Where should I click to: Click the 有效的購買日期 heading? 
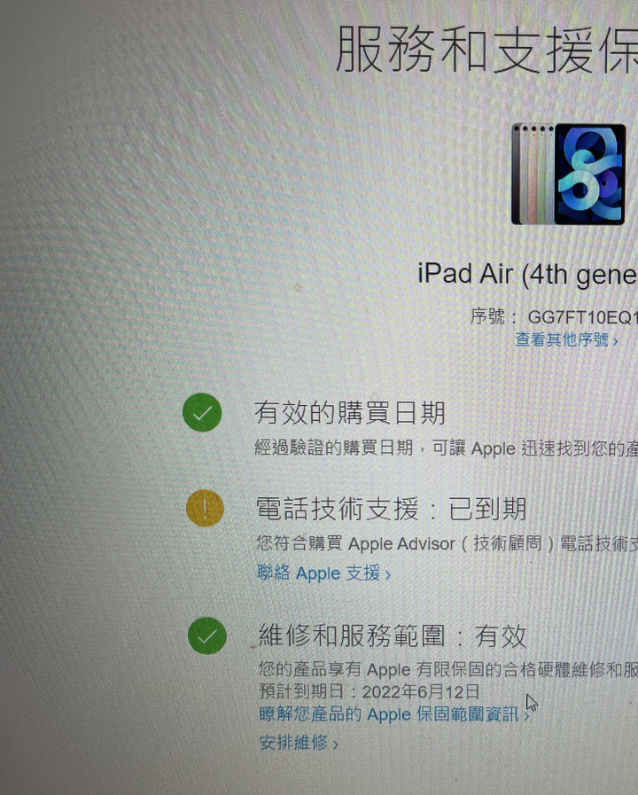350,413
